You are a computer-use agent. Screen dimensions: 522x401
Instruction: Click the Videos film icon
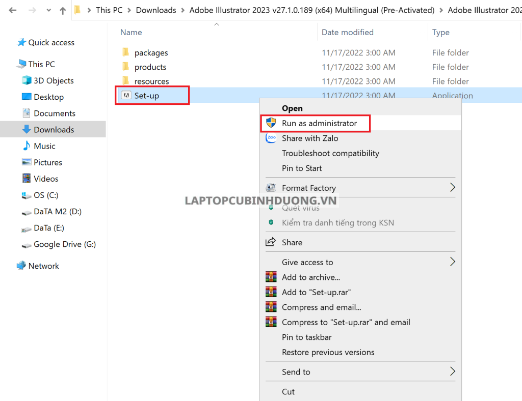27,179
